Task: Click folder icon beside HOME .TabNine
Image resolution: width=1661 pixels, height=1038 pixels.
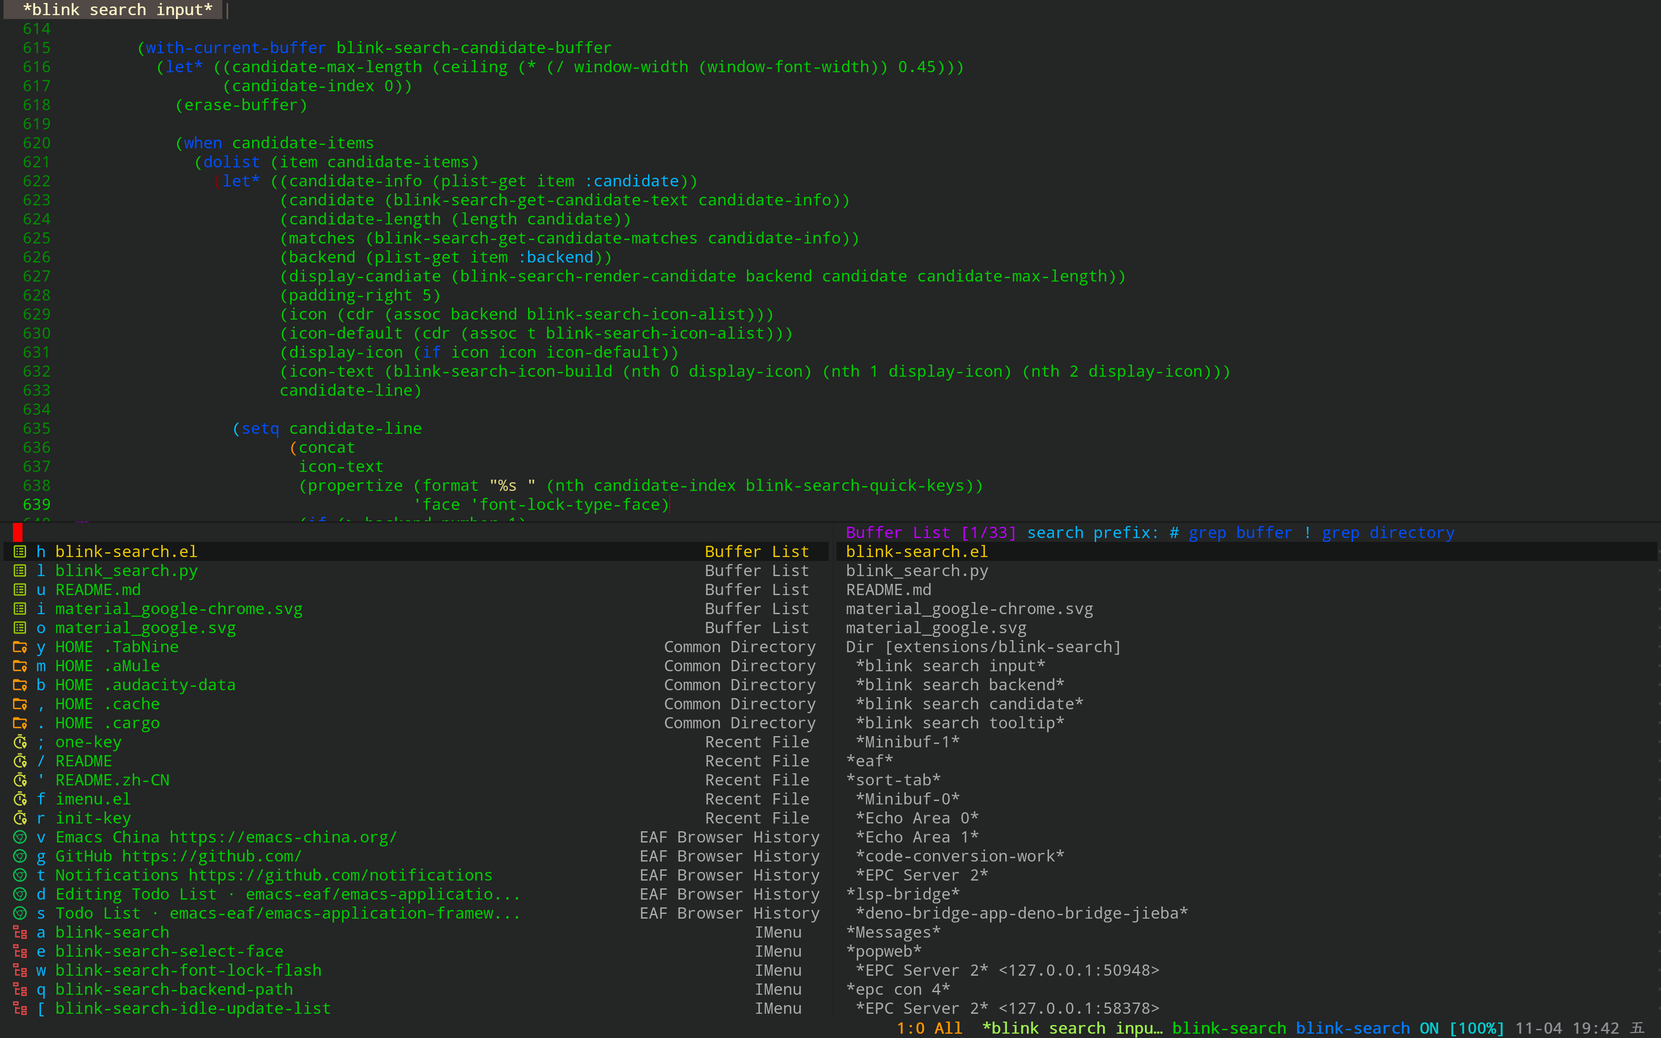Action: 20,647
